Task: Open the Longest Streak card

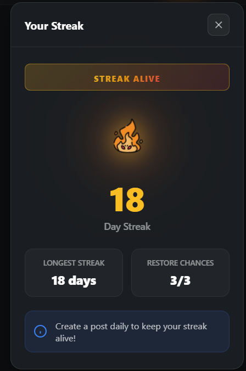Action: pos(74,273)
